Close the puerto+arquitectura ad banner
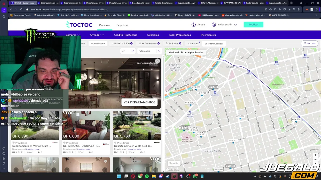 pyautogui.click(x=157, y=61)
